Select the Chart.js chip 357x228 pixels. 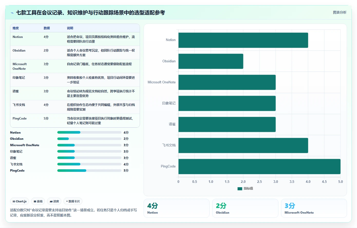(20, 201)
